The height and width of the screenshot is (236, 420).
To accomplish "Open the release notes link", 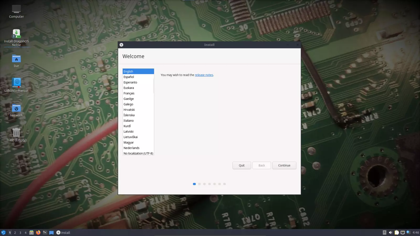I will [204, 75].
